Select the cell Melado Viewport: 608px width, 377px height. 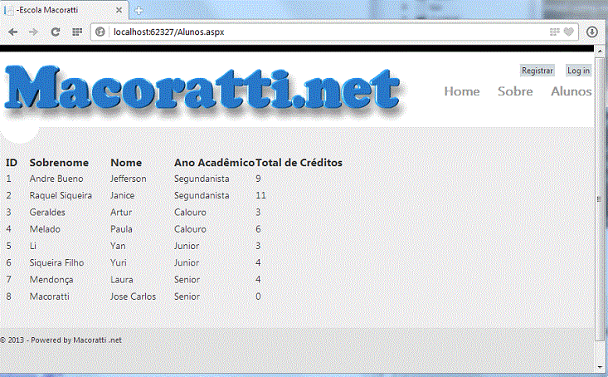click(x=45, y=229)
